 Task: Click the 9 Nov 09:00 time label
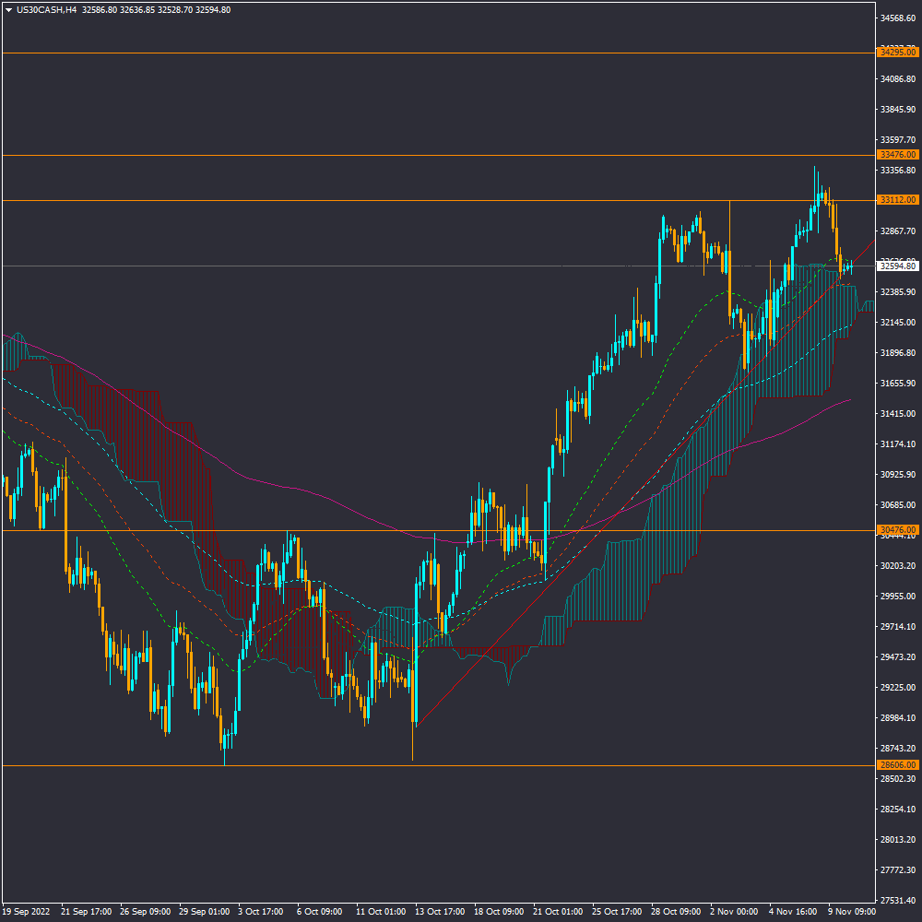(851, 911)
